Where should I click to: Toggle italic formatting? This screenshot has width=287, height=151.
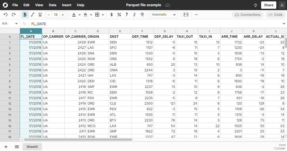(32, 15)
